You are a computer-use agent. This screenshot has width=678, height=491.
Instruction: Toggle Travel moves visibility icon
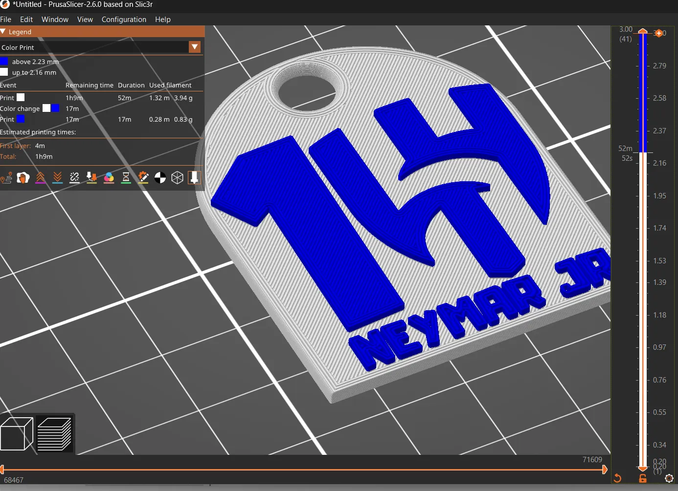(6, 178)
